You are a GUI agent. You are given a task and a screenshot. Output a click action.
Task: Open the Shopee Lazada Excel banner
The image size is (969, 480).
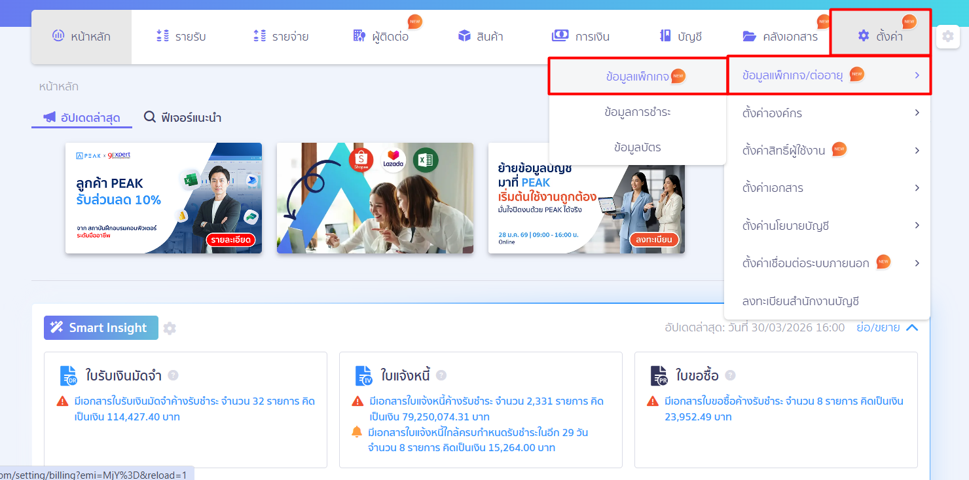[375, 198]
